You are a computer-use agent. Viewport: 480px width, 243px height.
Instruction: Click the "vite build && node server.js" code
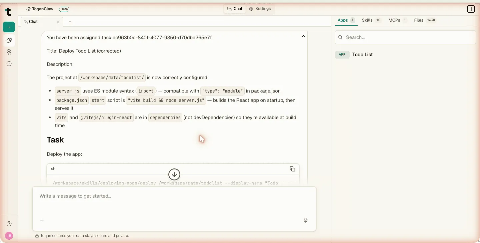pos(166,100)
